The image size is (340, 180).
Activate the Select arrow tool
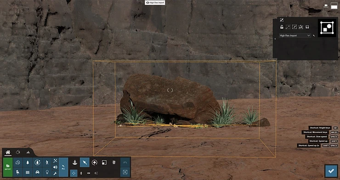click(x=85, y=163)
